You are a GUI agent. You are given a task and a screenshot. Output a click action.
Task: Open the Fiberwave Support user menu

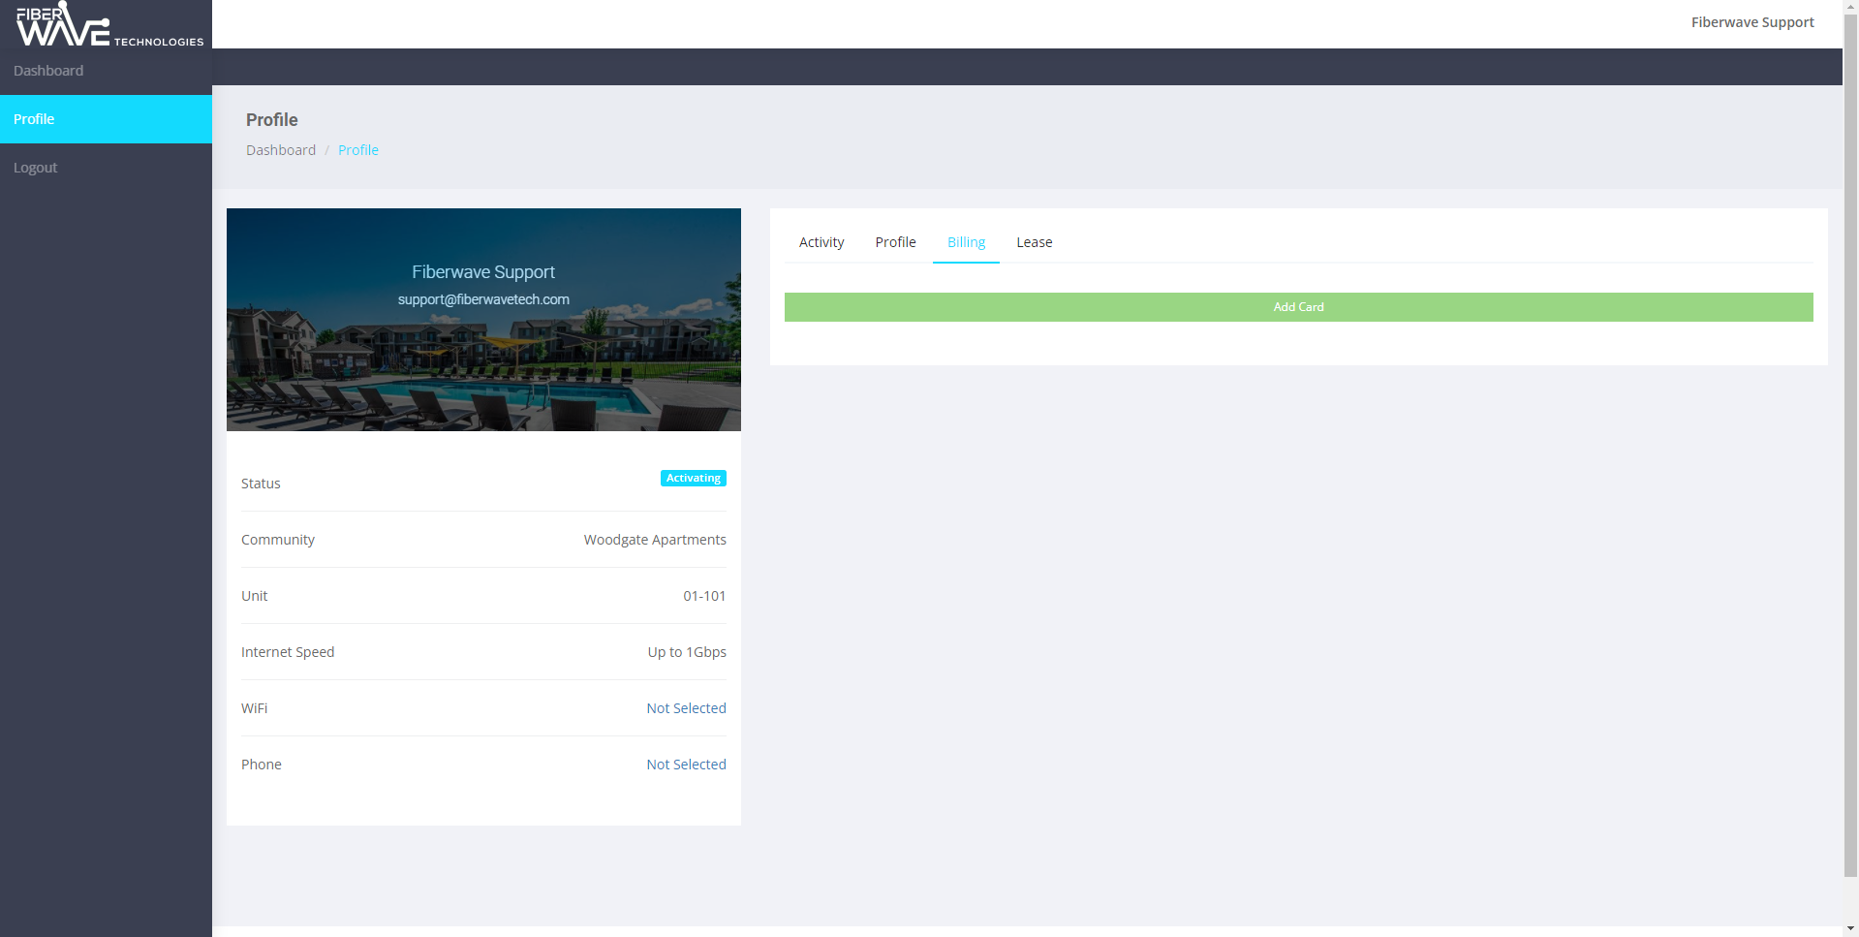coord(1751,22)
